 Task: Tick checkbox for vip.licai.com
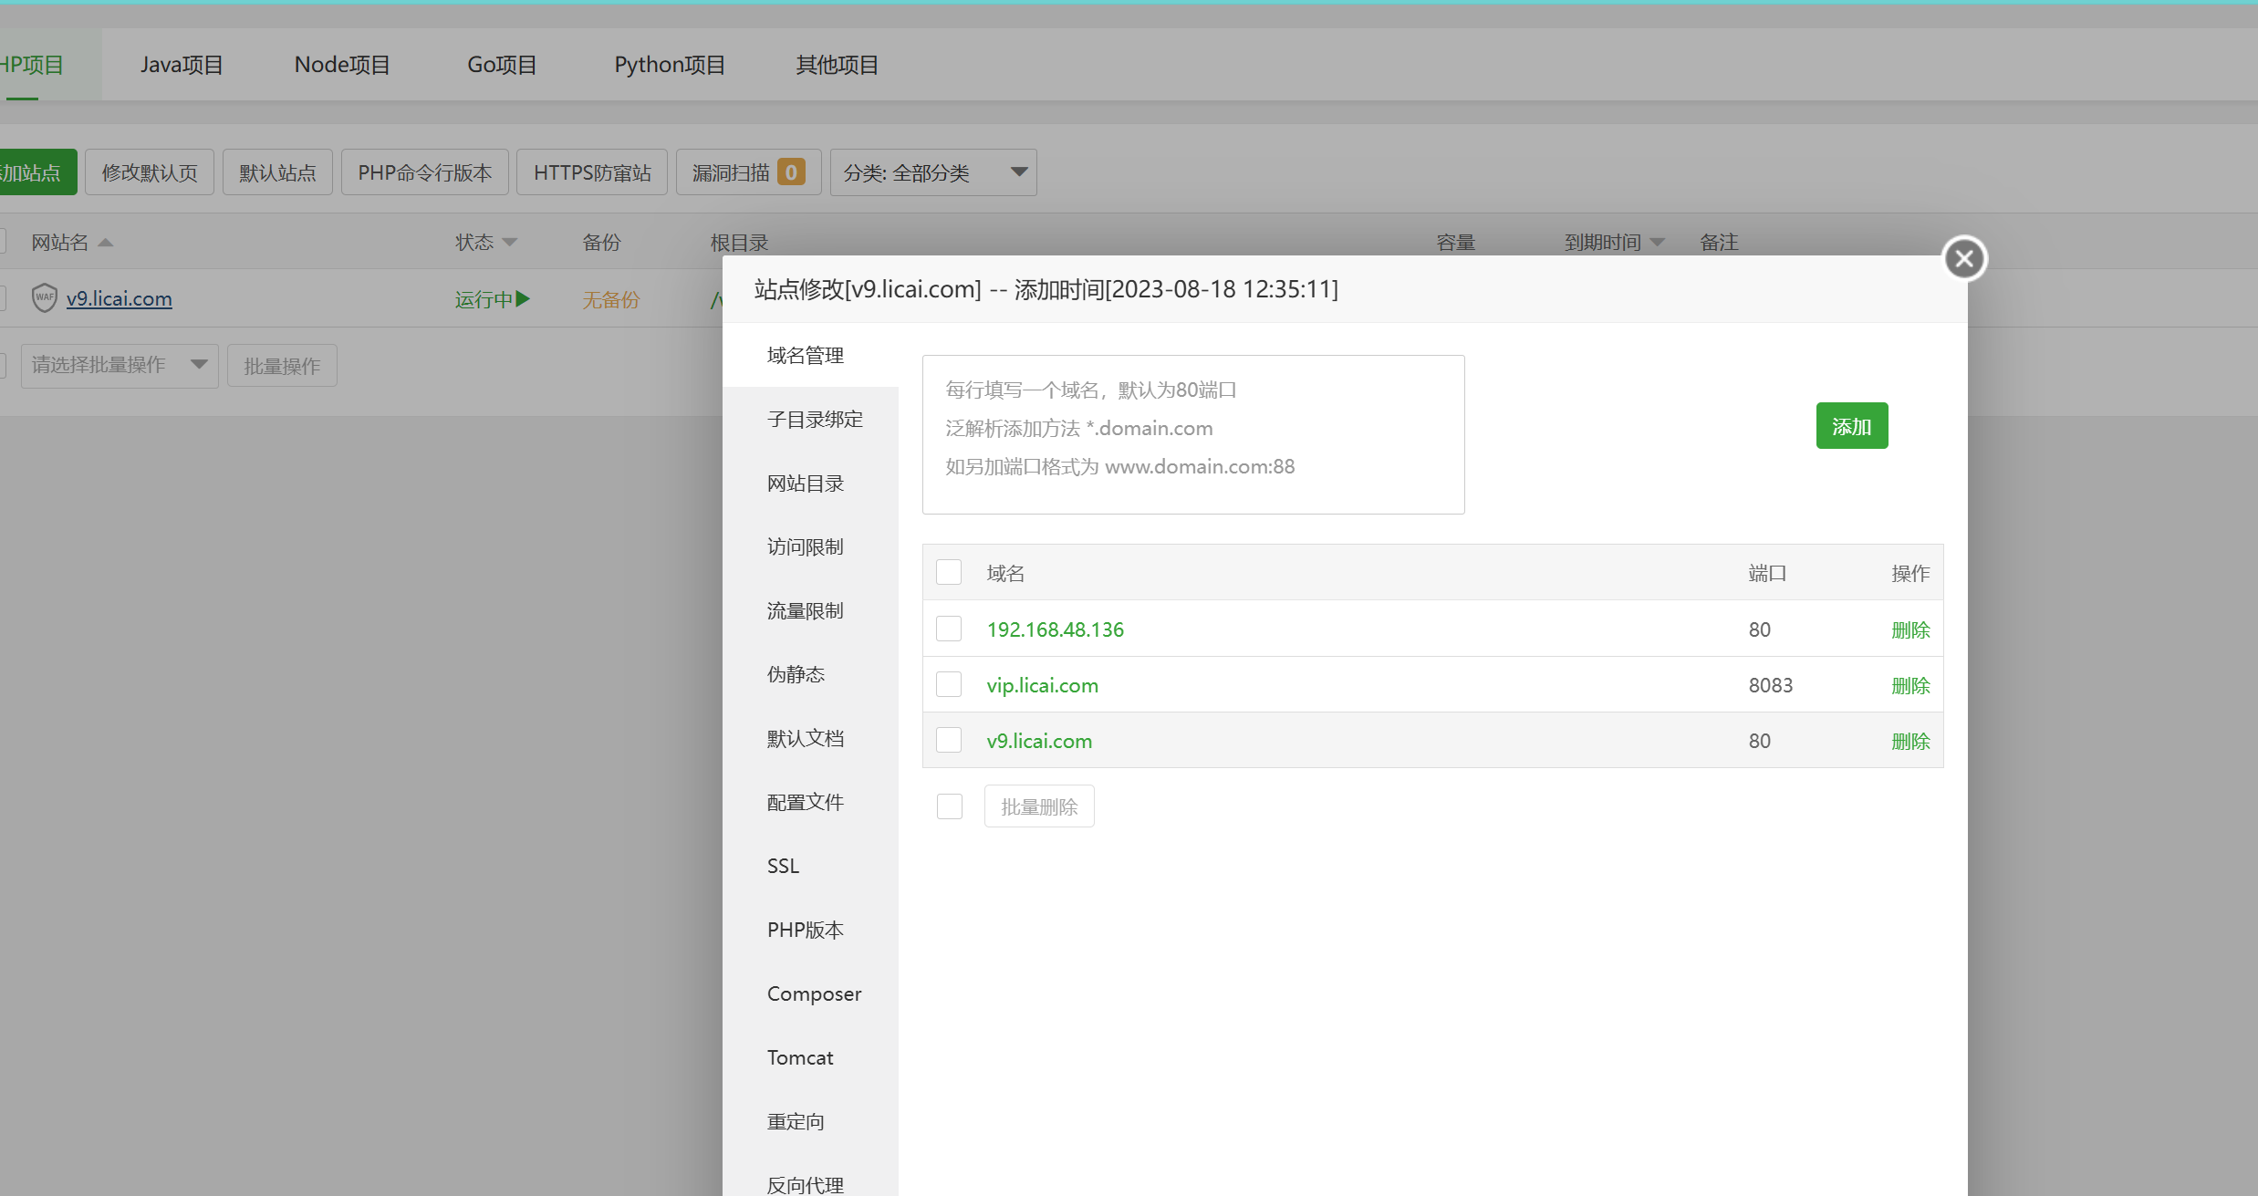tap(949, 684)
